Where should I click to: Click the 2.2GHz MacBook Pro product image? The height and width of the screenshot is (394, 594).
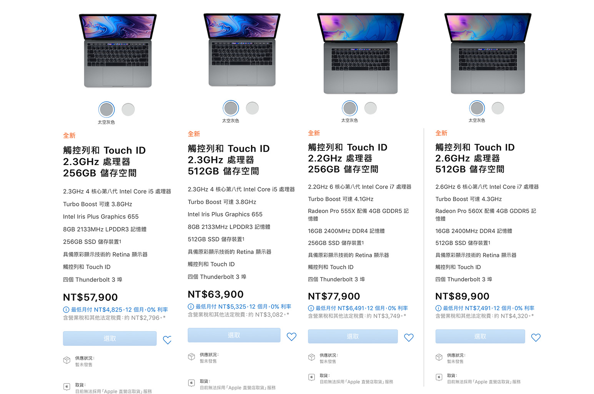(361, 53)
